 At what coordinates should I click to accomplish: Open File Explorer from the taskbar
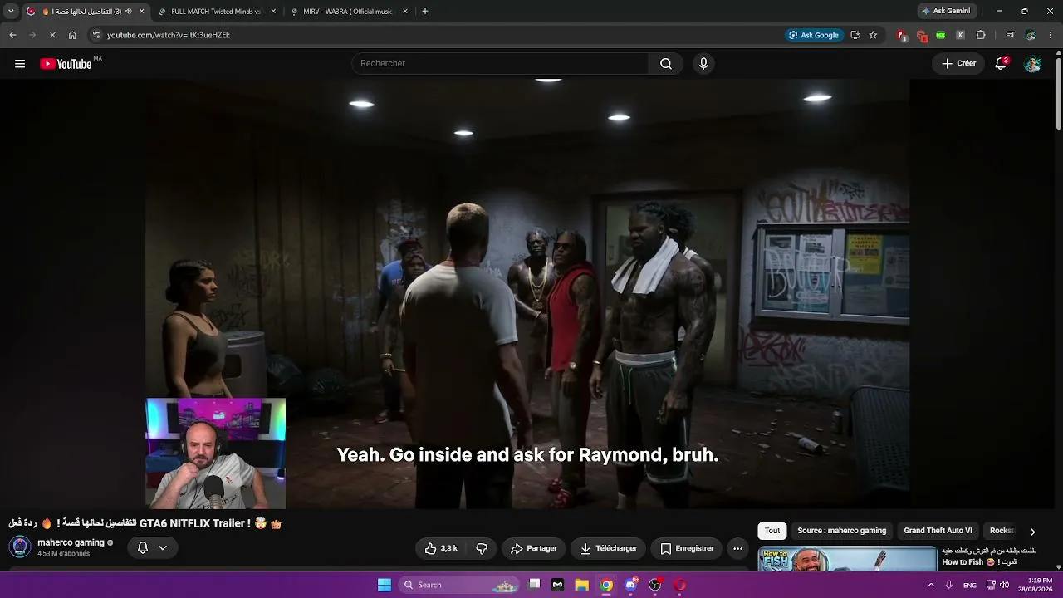581,585
